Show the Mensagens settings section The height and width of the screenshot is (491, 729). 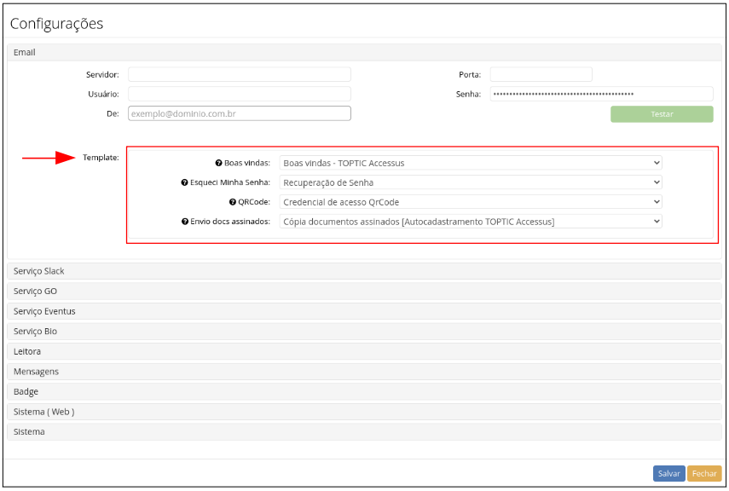[364, 372]
